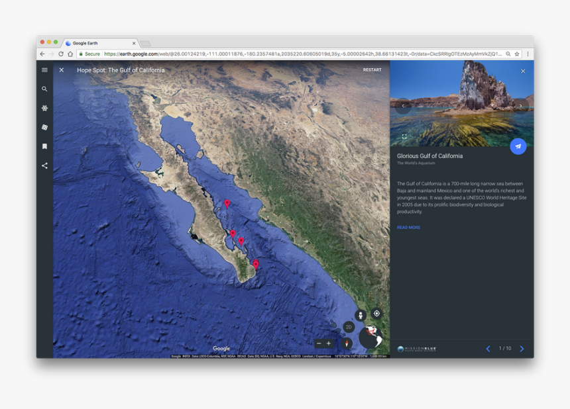The image size is (570, 409).
Task: Click the mini globe overview
Action: pos(370,337)
